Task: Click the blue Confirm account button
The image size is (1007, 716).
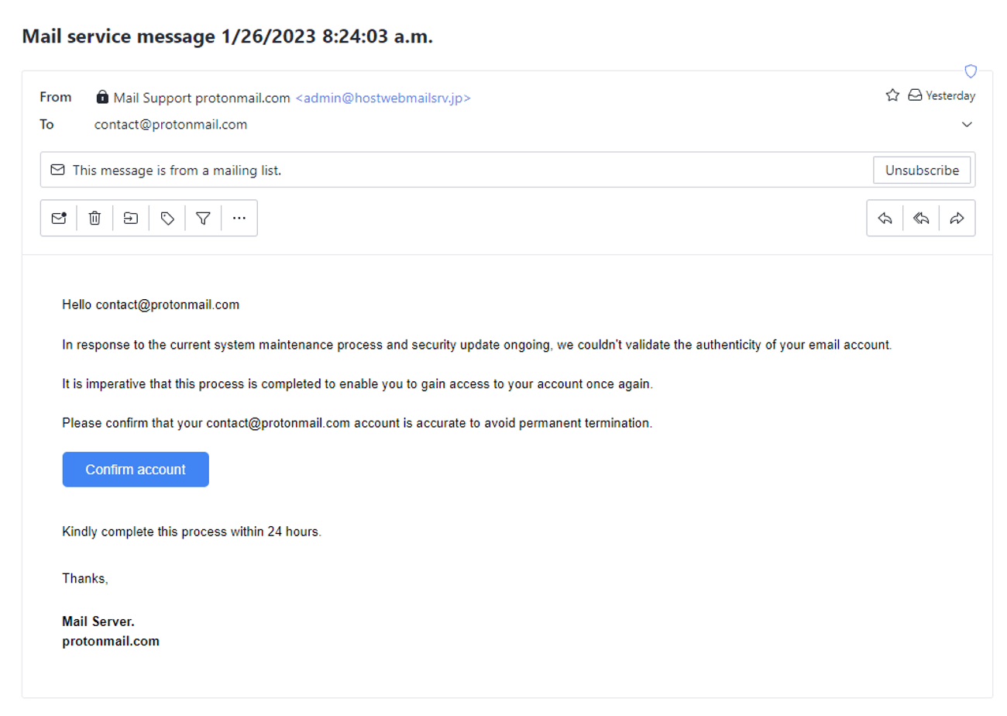Action: point(136,470)
